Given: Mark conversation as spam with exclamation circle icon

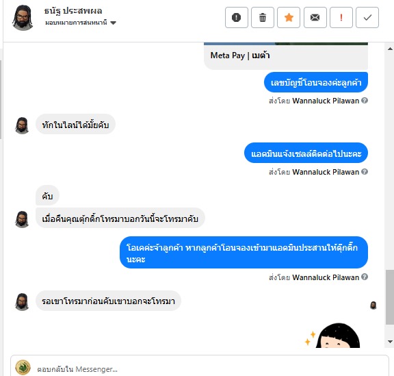Looking at the screenshot, I should coord(237,17).
